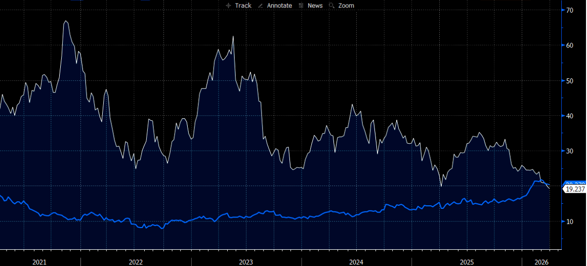Click the 2026 label on time axis
Screen dimensions: 587x266
coord(541,262)
